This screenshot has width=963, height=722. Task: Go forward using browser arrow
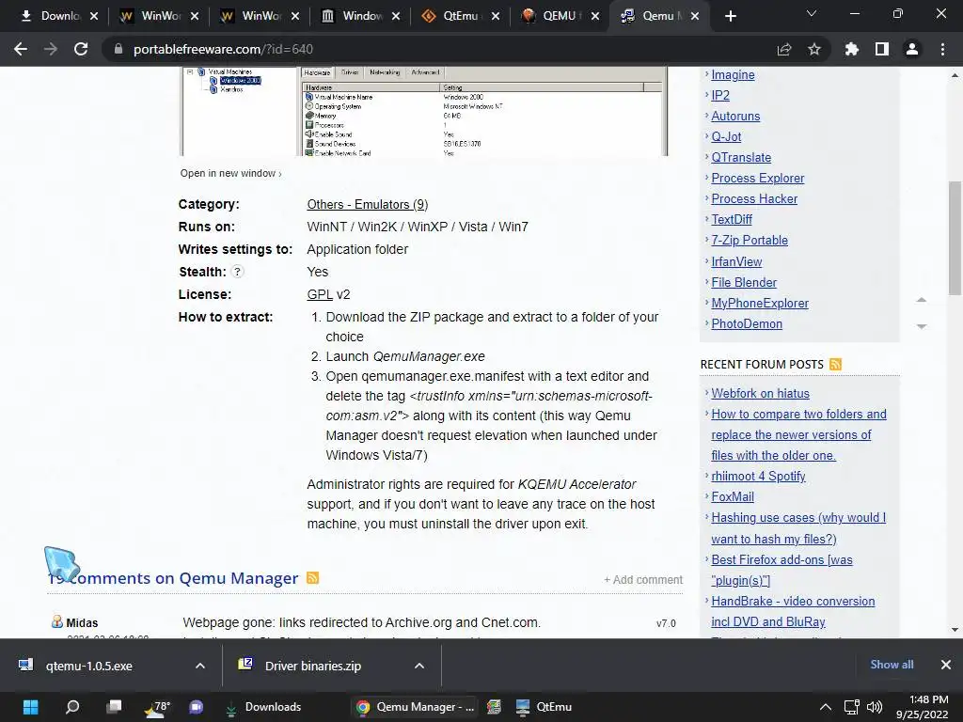tap(51, 49)
